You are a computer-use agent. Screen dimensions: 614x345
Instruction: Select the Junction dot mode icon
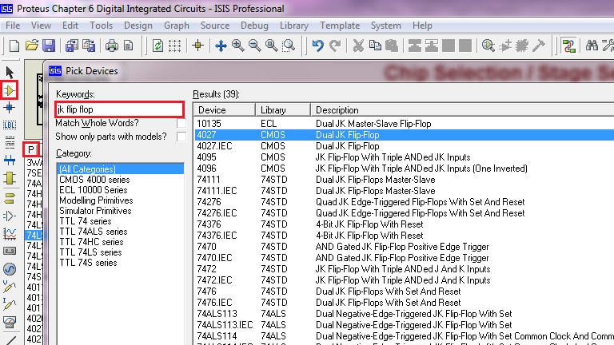pos(10,108)
